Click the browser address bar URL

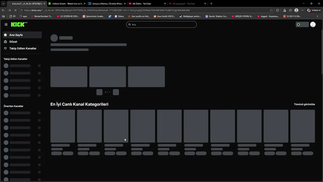click(107, 10)
